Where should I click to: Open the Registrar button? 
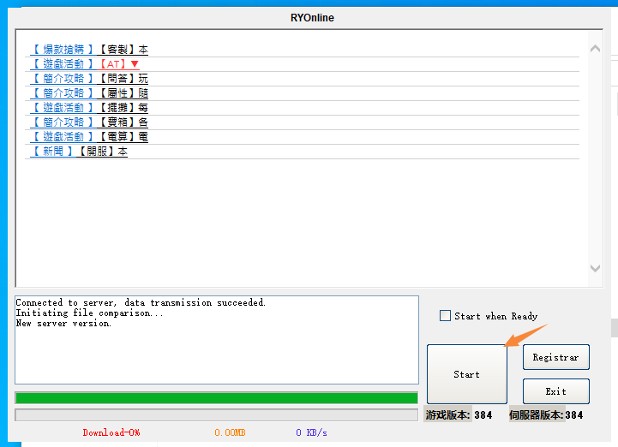pos(556,357)
